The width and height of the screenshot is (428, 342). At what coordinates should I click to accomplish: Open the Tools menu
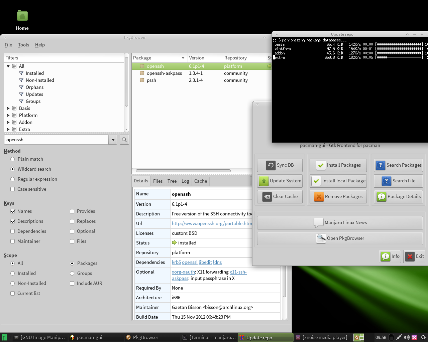[x=23, y=45]
